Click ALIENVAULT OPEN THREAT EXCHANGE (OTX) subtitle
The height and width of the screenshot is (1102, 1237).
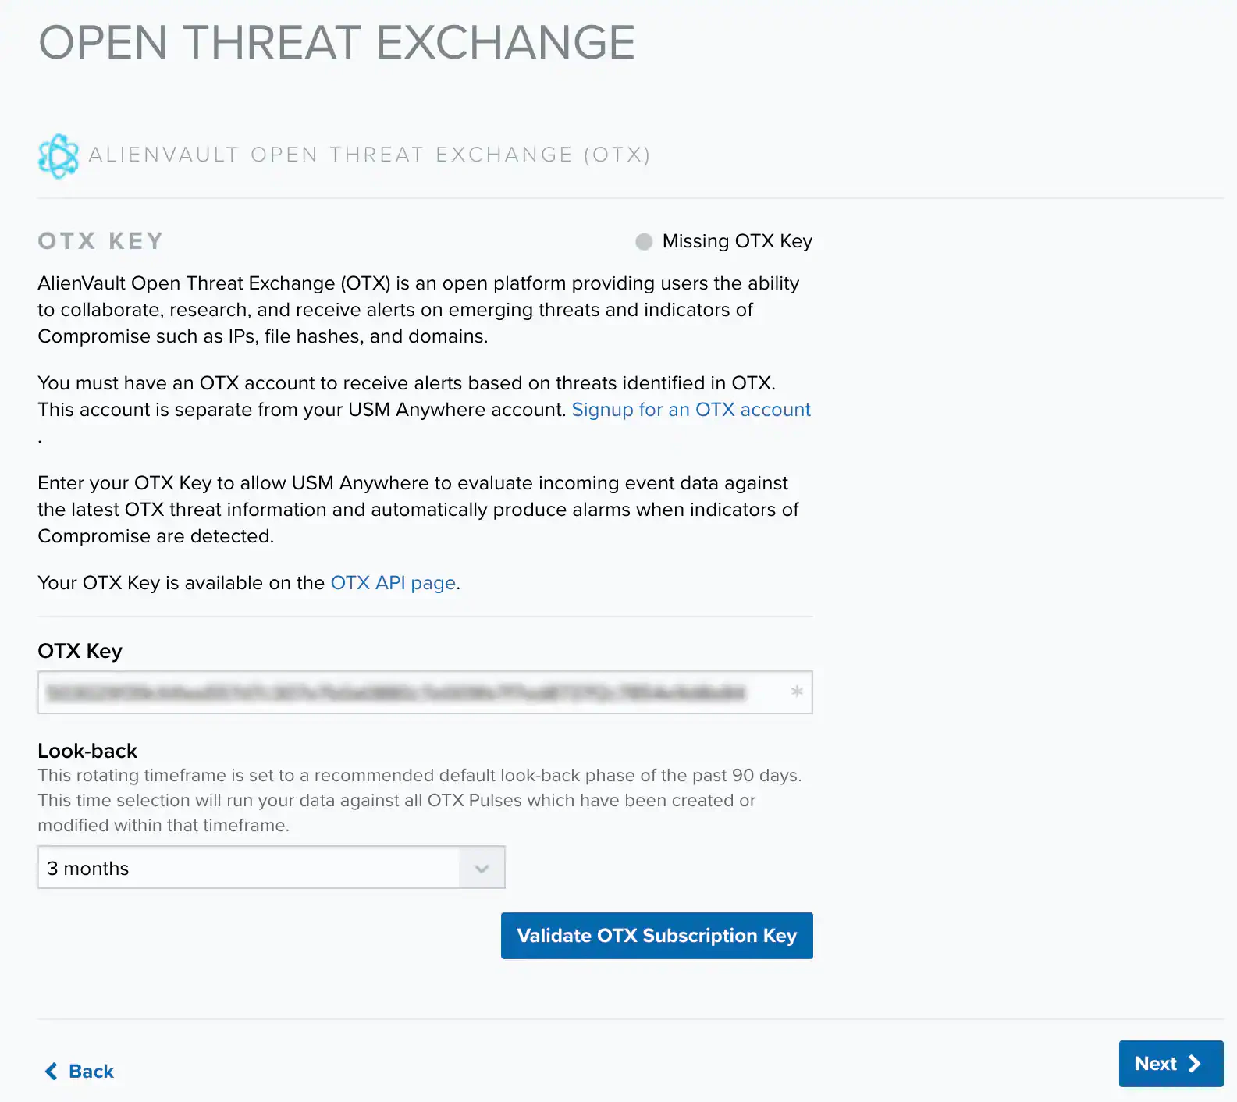point(370,155)
